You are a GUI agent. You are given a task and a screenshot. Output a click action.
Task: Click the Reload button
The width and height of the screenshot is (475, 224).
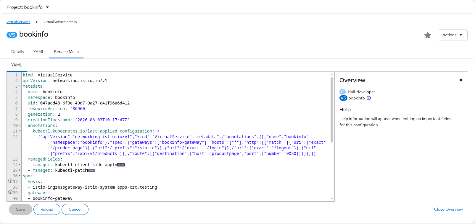click(x=47, y=209)
